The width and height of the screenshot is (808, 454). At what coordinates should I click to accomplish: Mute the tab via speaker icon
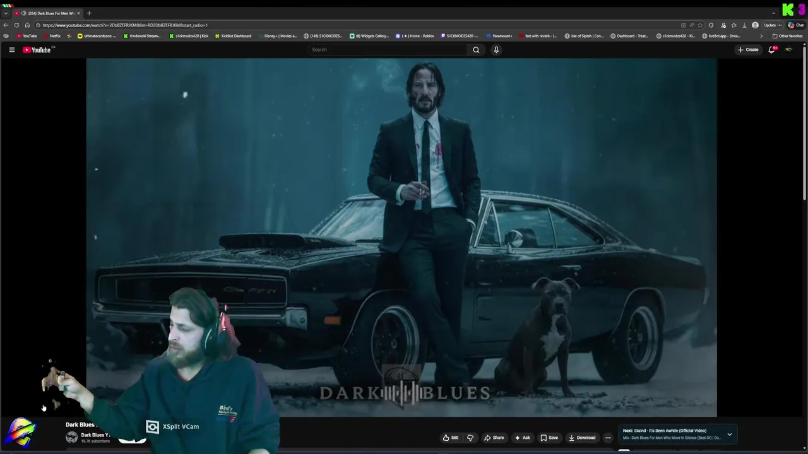click(x=23, y=13)
